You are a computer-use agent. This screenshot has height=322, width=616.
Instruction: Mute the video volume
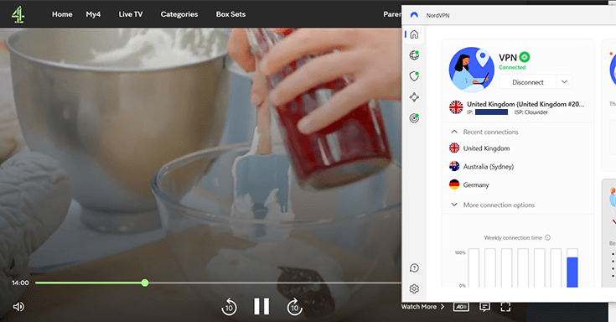pyautogui.click(x=18, y=307)
